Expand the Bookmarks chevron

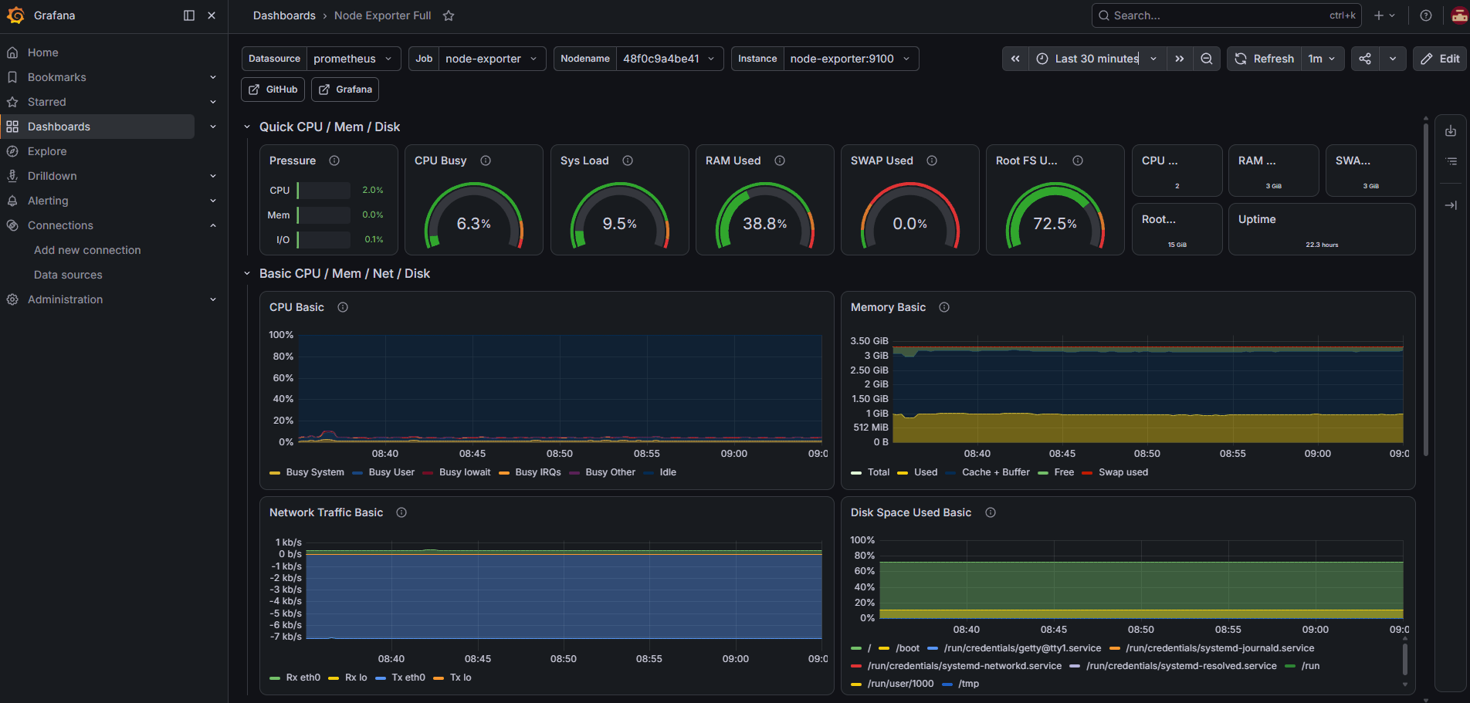[213, 77]
